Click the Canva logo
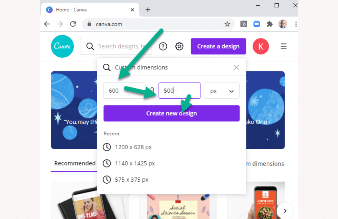Viewport: 338px width, 219px height. (x=62, y=46)
